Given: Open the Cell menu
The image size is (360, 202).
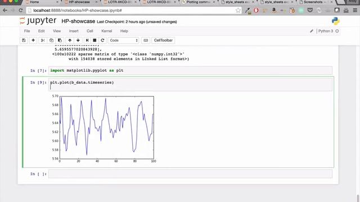Looking at the screenshot, I should (x=90, y=31).
